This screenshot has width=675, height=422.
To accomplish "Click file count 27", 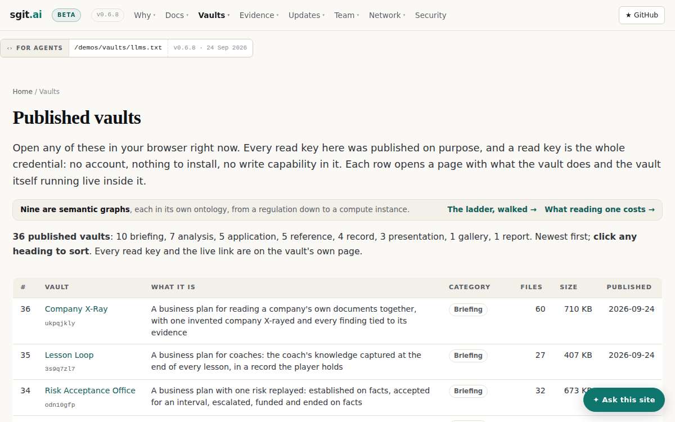I will tap(540, 355).
